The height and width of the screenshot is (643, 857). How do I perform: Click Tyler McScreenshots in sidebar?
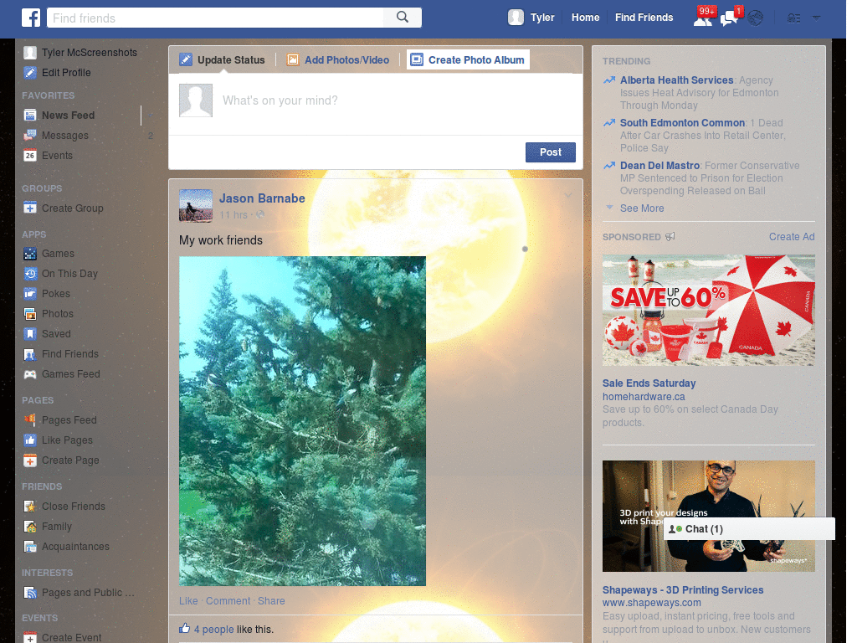(x=90, y=53)
